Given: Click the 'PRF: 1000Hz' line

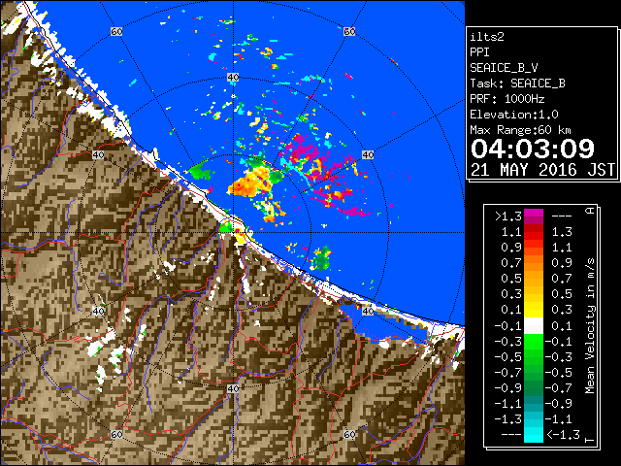Looking at the screenshot, I should [x=507, y=99].
